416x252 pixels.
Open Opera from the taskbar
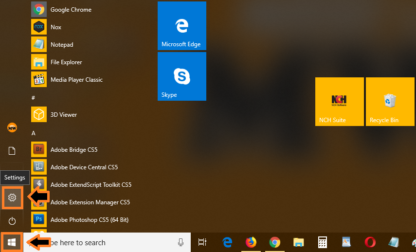coord(370,242)
